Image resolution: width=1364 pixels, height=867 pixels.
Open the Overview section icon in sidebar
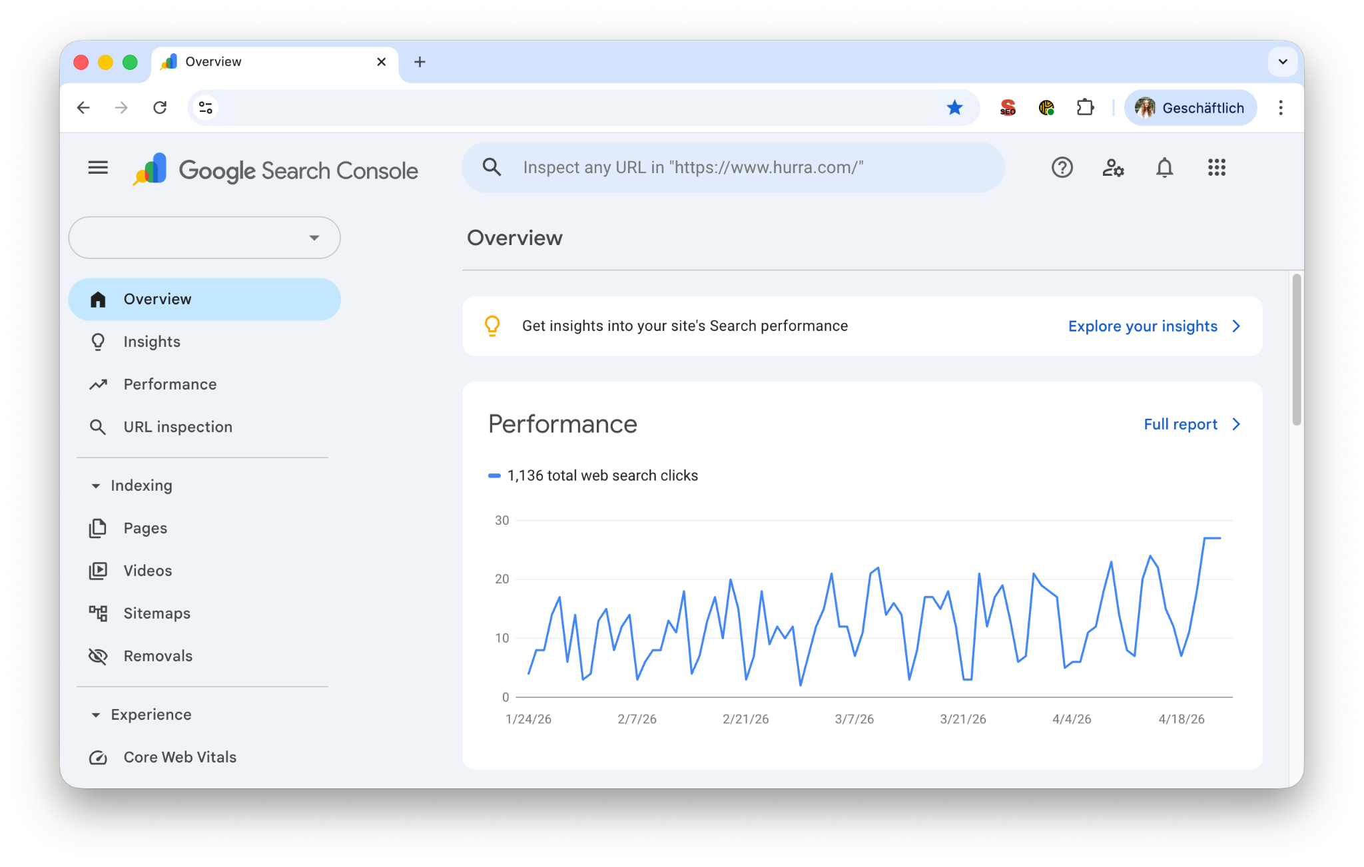click(x=98, y=299)
